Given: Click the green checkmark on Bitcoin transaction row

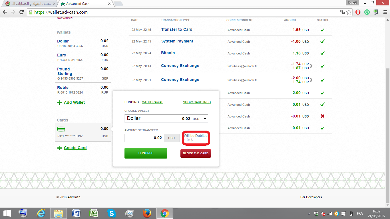Looking at the screenshot, I should click(x=322, y=53).
